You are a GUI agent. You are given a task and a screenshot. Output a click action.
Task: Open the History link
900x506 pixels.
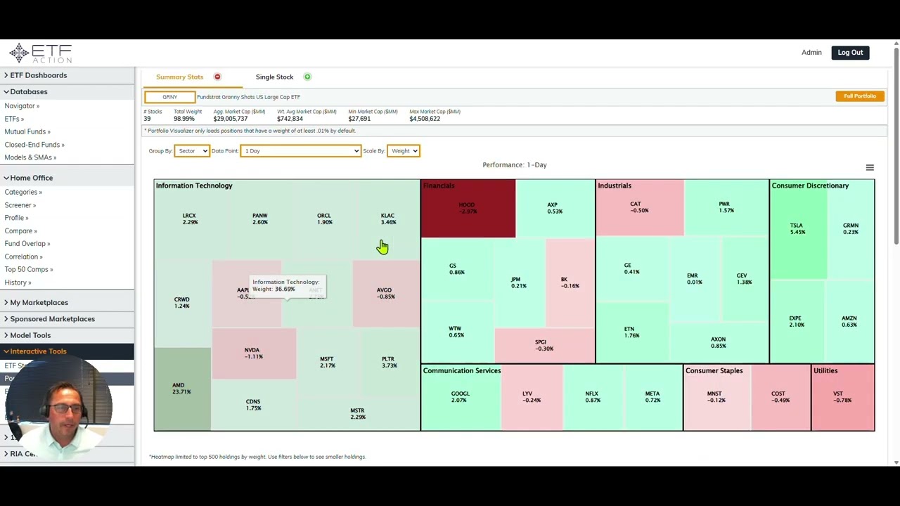[x=18, y=283]
